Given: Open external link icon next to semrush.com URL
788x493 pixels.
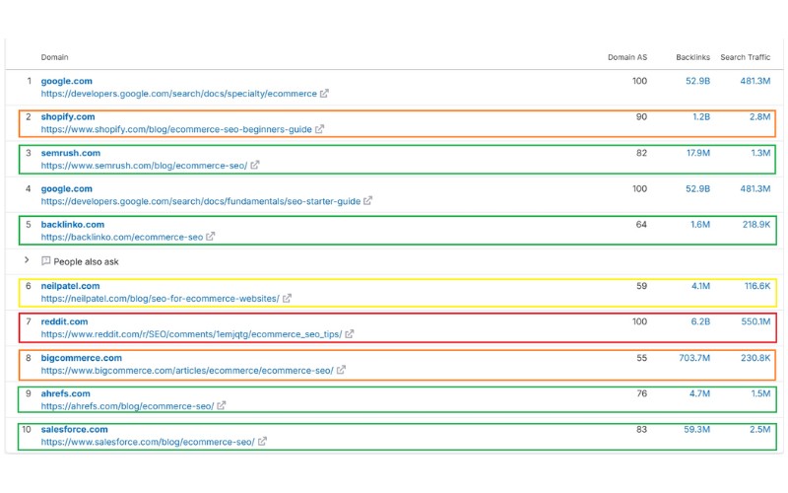Looking at the screenshot, I should click(x=255, y=165).
